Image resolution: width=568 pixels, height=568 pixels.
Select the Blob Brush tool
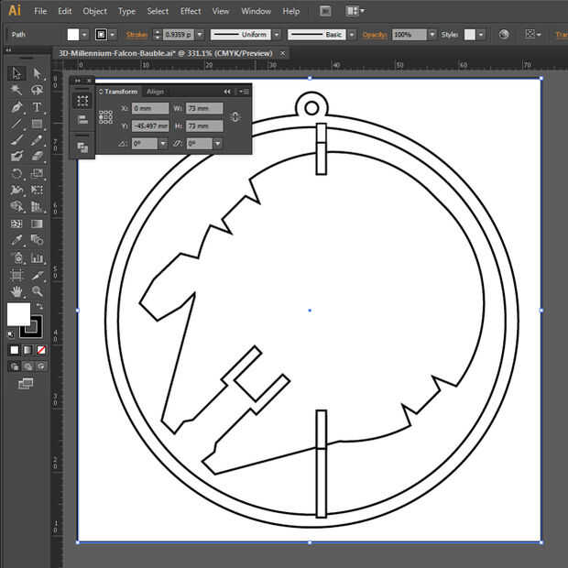[16, 156]
